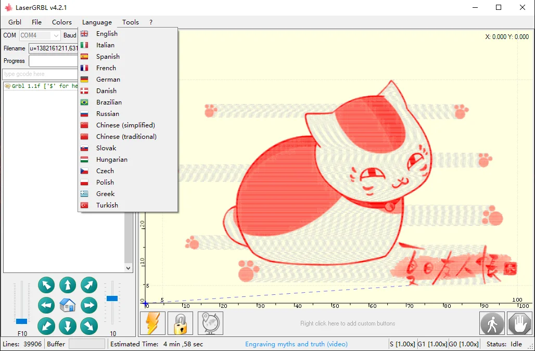The image size is (535, 351).
Task: Focus the 'type gcode here' input
Action: [40, 74]
